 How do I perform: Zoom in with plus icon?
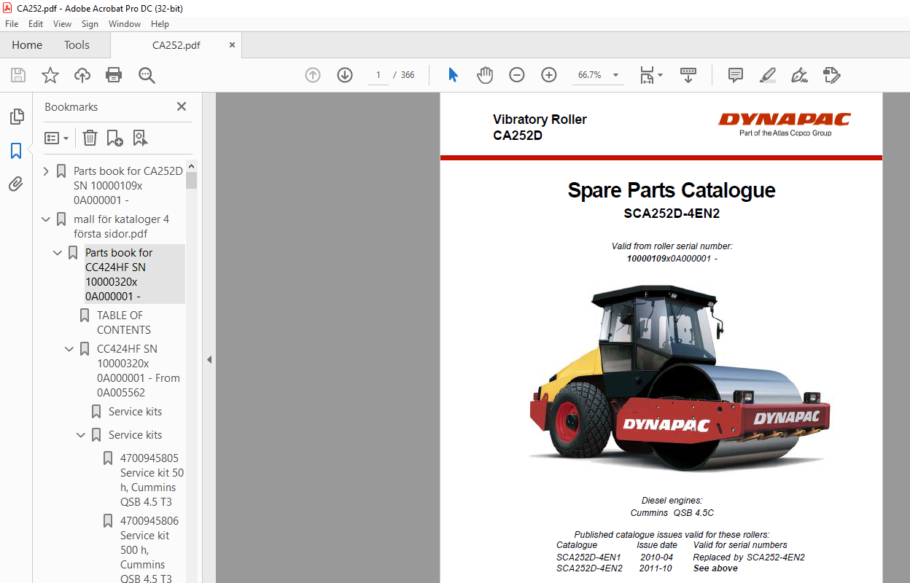[x=549, y=75]
